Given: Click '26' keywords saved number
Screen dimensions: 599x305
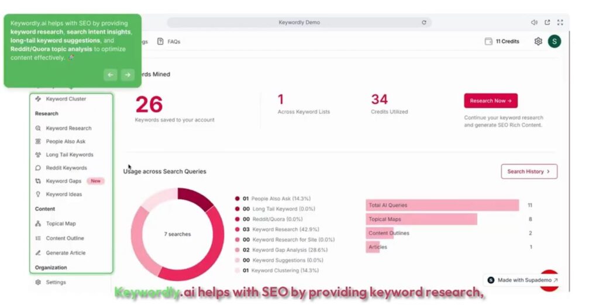Looking at the screenshot, I should [149, 104].
